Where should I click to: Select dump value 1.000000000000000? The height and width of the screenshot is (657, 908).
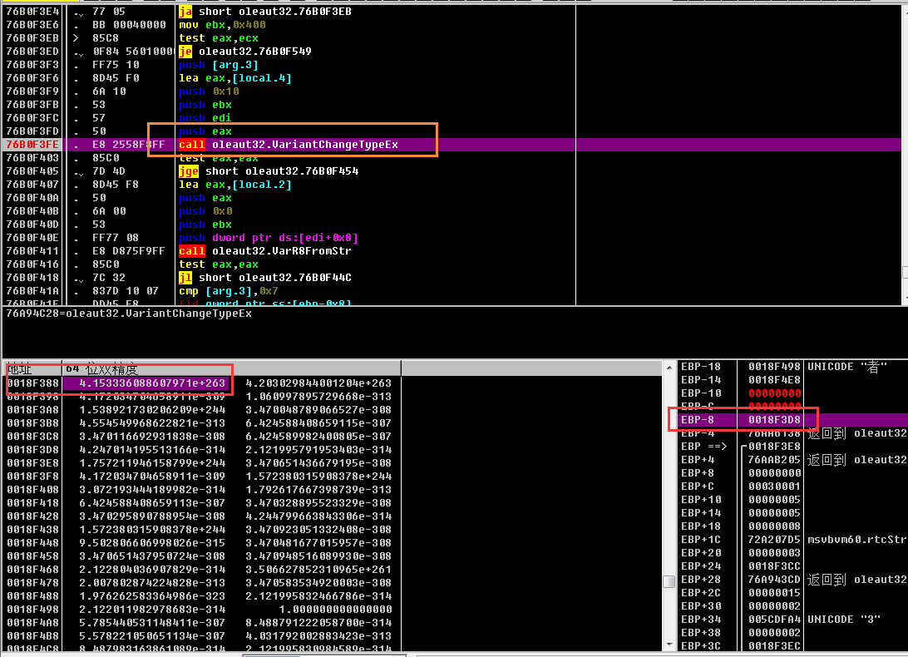click(x=335, y=610)
